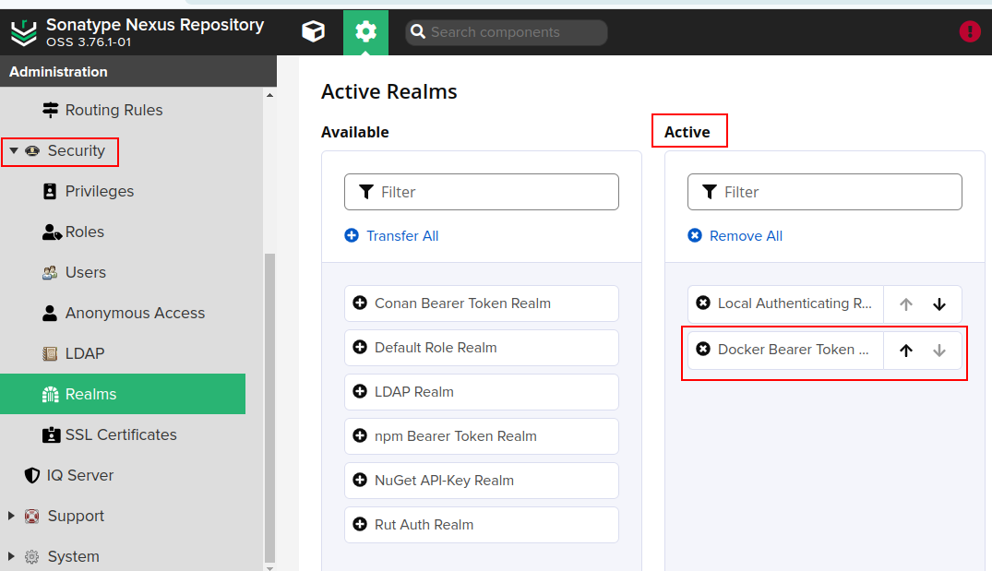Select SSL Certificates menu item
992x571 pixels.
point(120,434)
